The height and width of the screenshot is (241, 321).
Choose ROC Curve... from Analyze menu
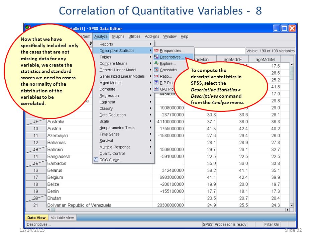(x=123, y=160)
